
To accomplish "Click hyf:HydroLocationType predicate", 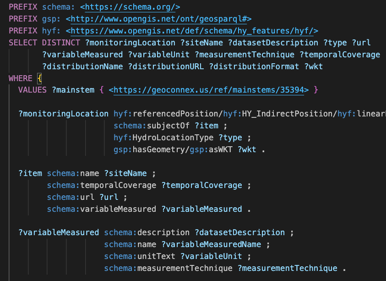I will (163, 138).
